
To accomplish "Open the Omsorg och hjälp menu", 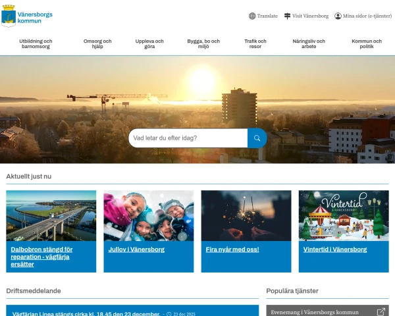I will click(x=97, y=44).
